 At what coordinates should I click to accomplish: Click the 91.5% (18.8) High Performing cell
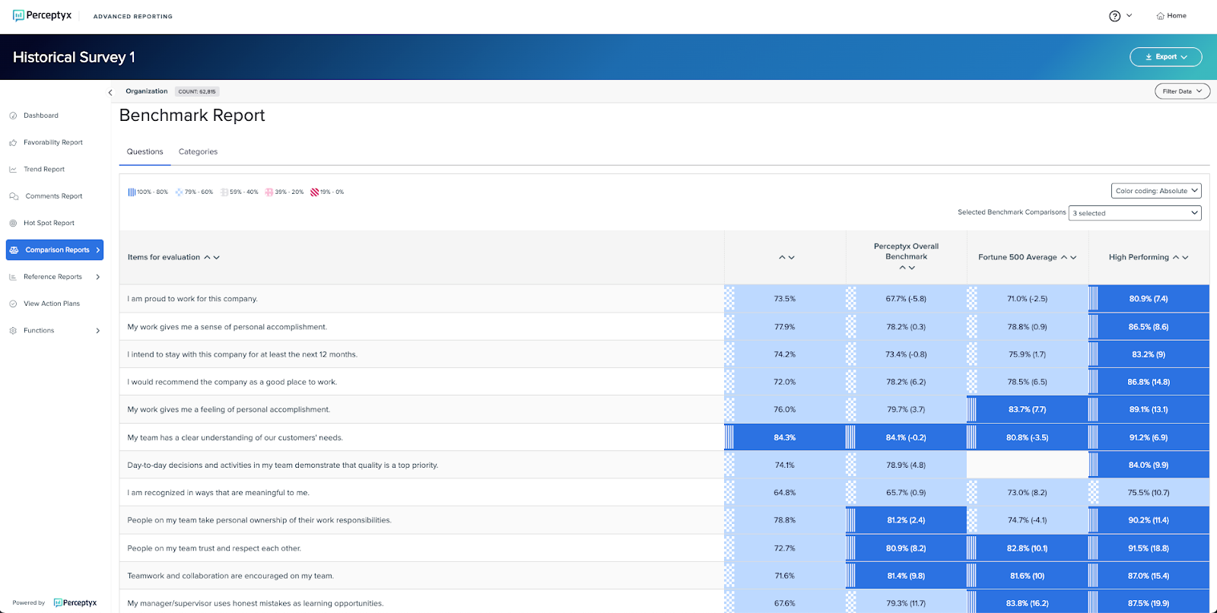point(1149,548)
